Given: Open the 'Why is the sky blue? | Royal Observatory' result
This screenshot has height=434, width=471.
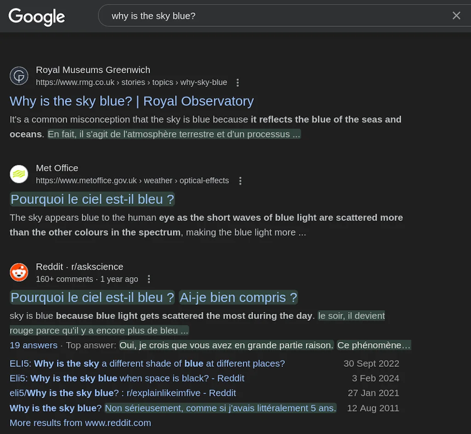Looking at the screenshot, I should [132, 101].
